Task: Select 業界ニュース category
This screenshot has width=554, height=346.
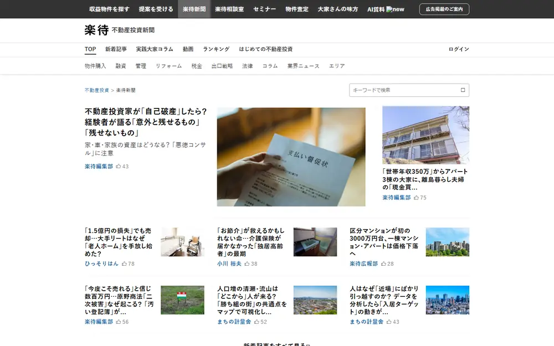Action: [304, 66]
